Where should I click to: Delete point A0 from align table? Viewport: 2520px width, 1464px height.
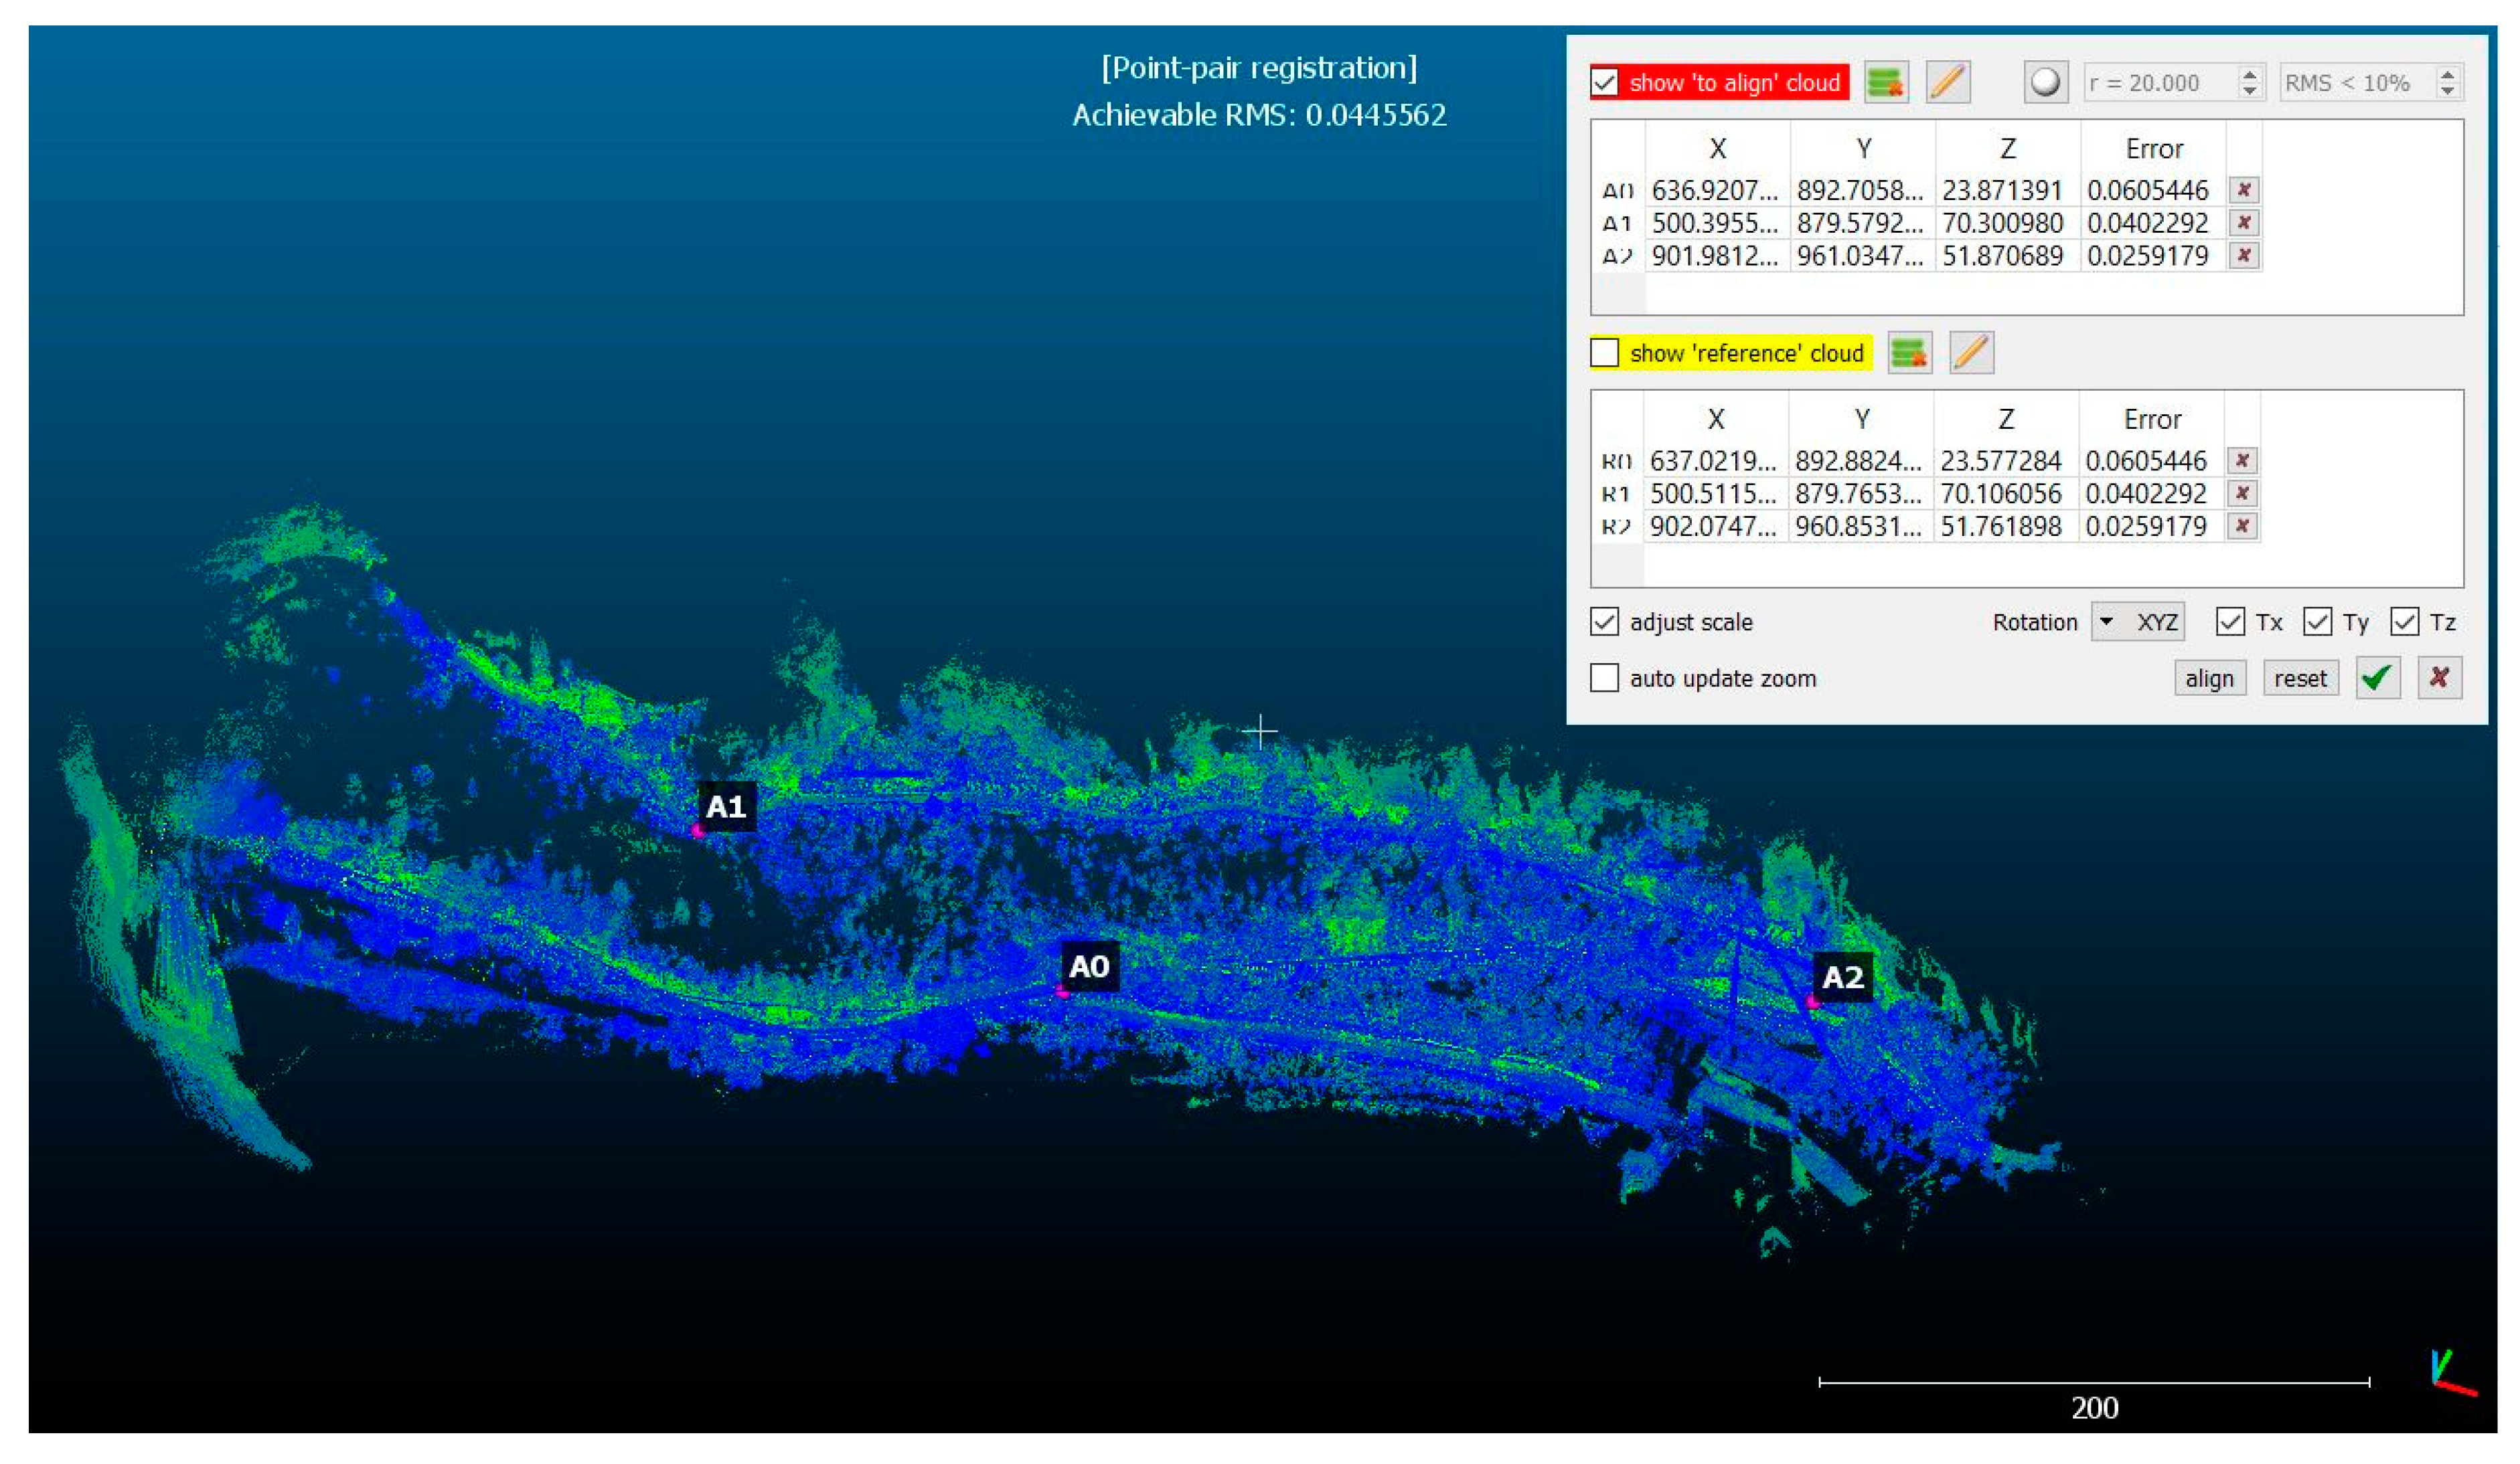tap(2244, 190)
